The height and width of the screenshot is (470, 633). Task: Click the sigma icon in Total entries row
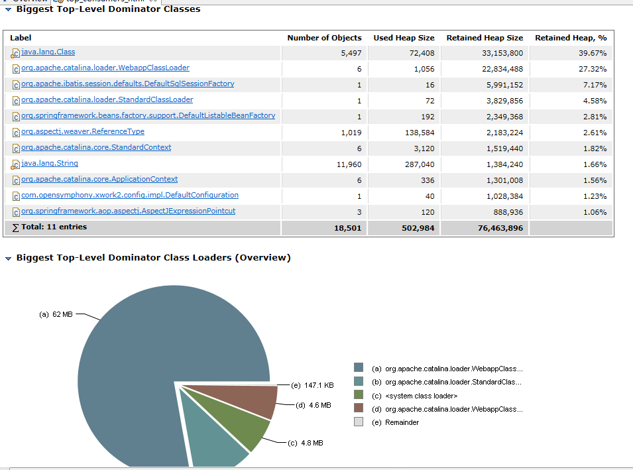click(x=15, y=228)
